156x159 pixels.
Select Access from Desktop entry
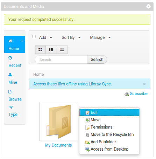tap(109, 149)
